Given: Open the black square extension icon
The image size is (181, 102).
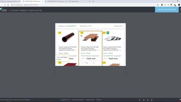Looking at the screenshot, I should click(162, 5).
